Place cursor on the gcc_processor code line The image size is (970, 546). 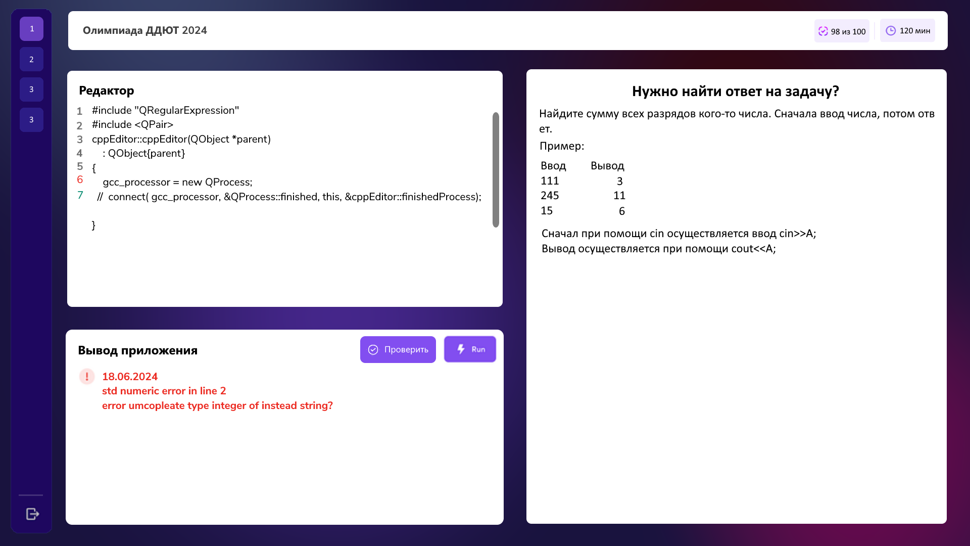177,182
